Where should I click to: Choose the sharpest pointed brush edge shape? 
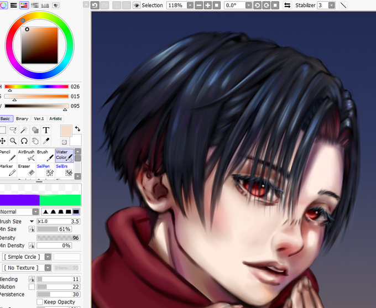tap(46, 212)
